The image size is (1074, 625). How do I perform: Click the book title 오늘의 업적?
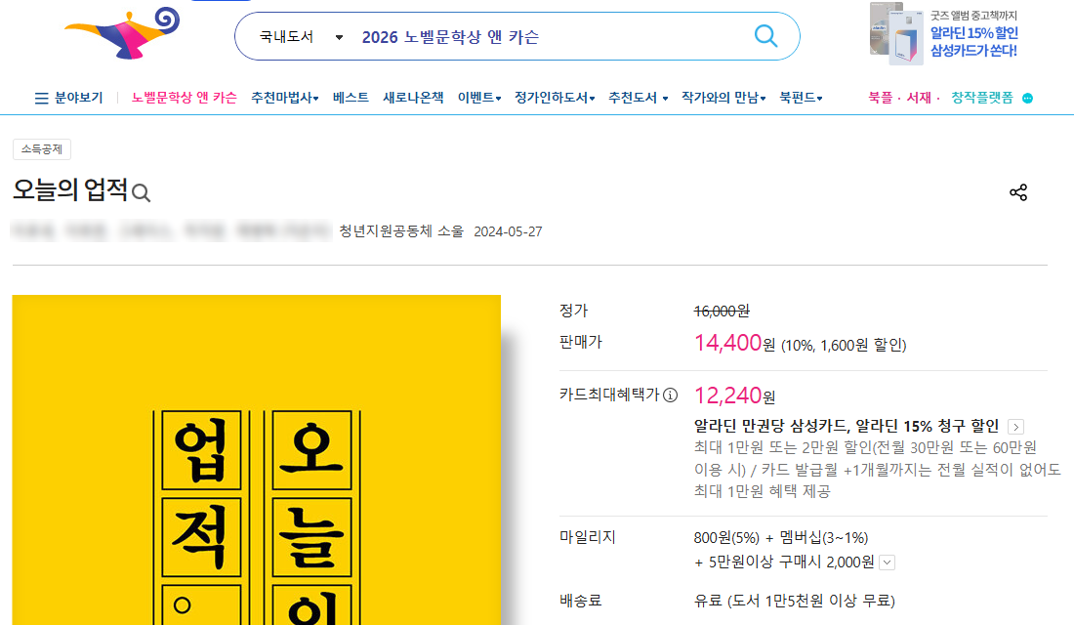[70, 189]
